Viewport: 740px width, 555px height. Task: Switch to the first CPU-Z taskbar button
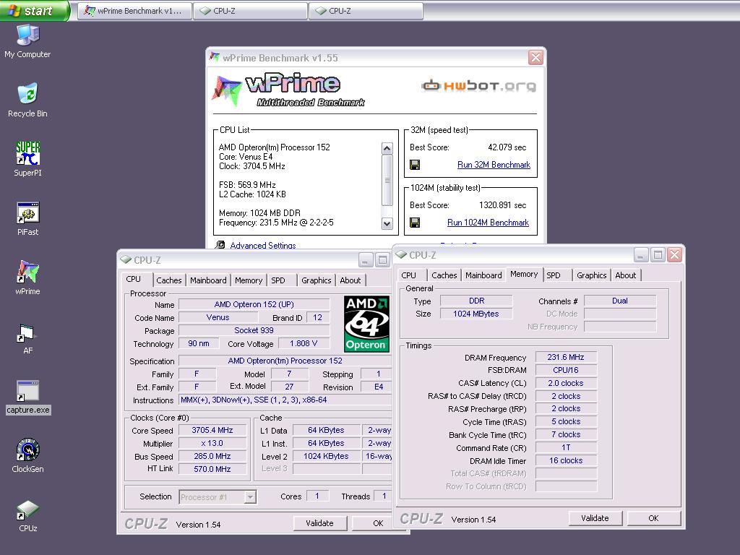pos(251,10)
